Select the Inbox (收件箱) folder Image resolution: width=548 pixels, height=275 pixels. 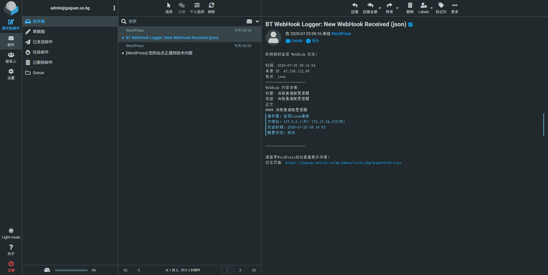[70, 21]
